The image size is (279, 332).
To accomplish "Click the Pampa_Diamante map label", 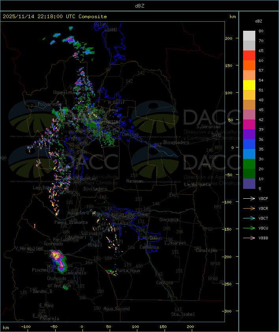I will (71, 222).
